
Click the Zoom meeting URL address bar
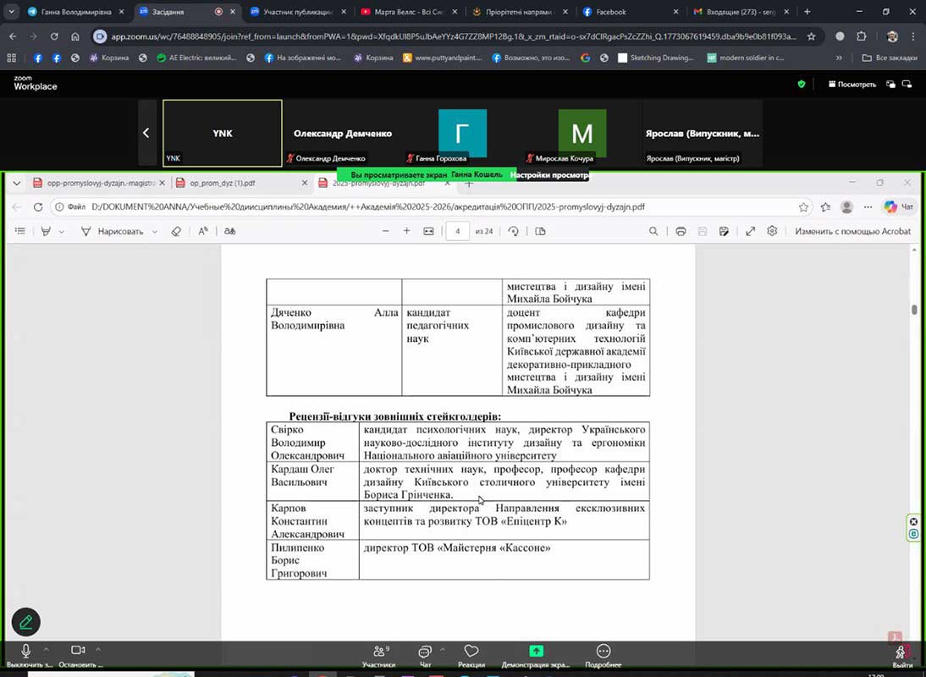[x=449, y=37]
